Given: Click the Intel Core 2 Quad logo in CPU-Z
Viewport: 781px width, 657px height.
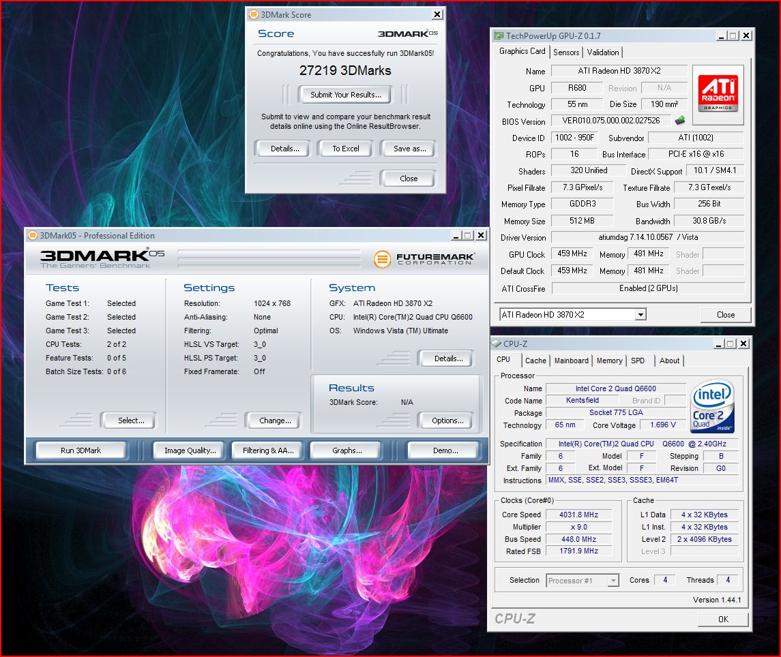Looking at the screenshot, I should (x=713, y=406).
